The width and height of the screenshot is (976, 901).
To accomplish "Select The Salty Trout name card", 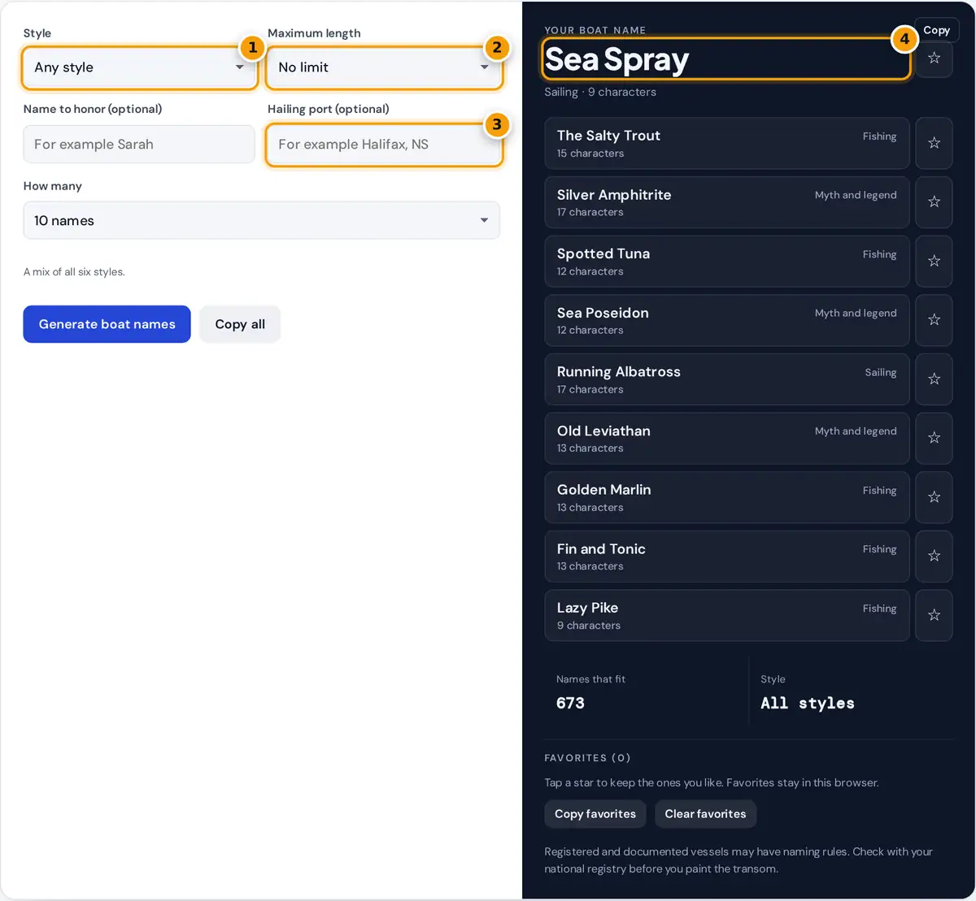I will [x=727, y=143].
